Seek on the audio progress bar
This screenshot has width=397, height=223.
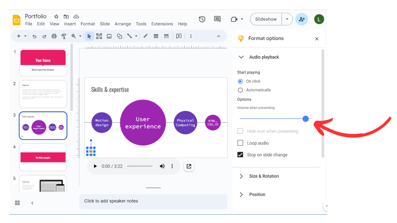coord(140,166)
